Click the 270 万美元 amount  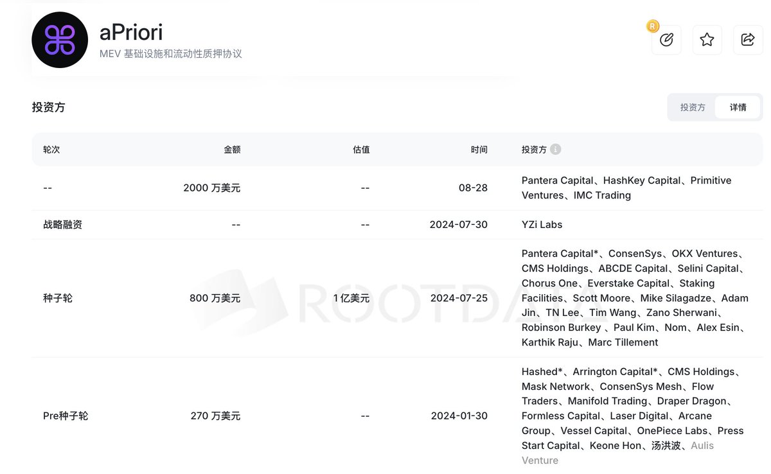click(x=216, y=416)
